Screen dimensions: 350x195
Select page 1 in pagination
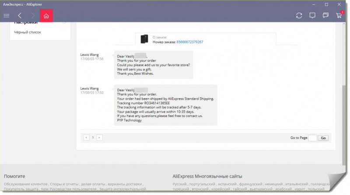tap(93, 138)
